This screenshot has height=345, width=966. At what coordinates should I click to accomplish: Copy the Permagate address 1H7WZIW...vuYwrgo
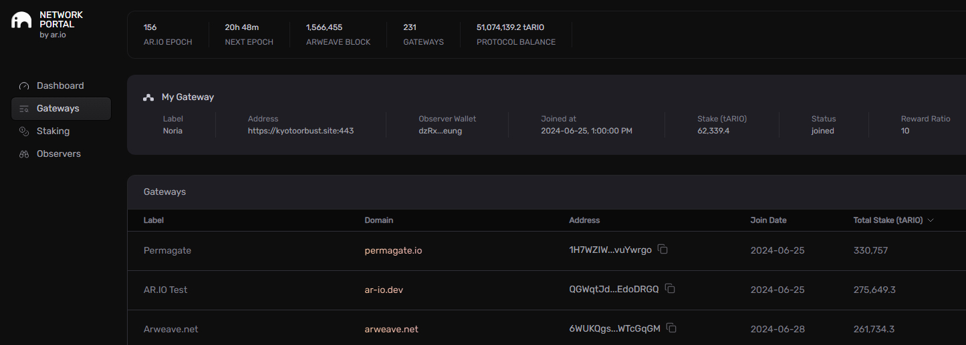662,250
